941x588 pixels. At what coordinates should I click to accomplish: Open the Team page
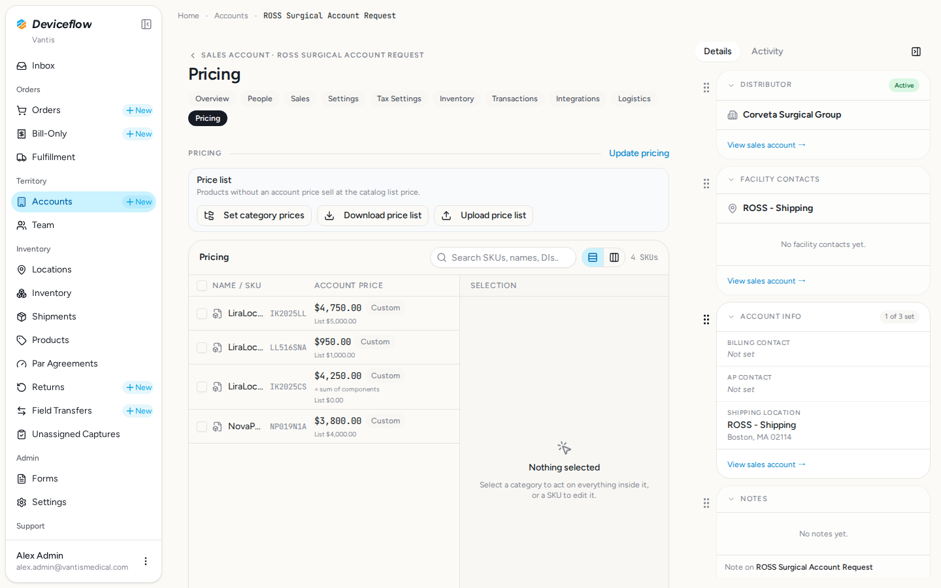pyautogui.click(x=84, y=225)
